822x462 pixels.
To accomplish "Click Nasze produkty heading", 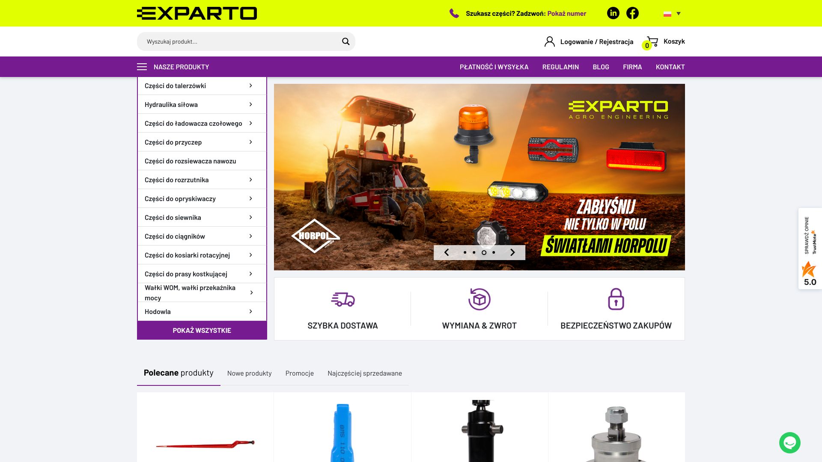I will 181,67.
